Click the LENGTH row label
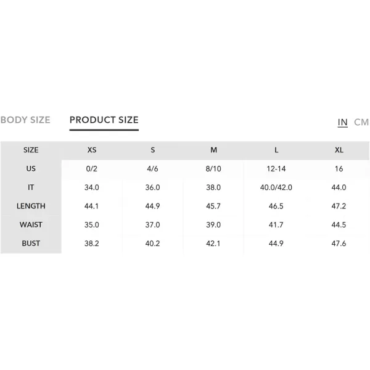Screen dimensions: 370x370 click(x=31, y=206)
